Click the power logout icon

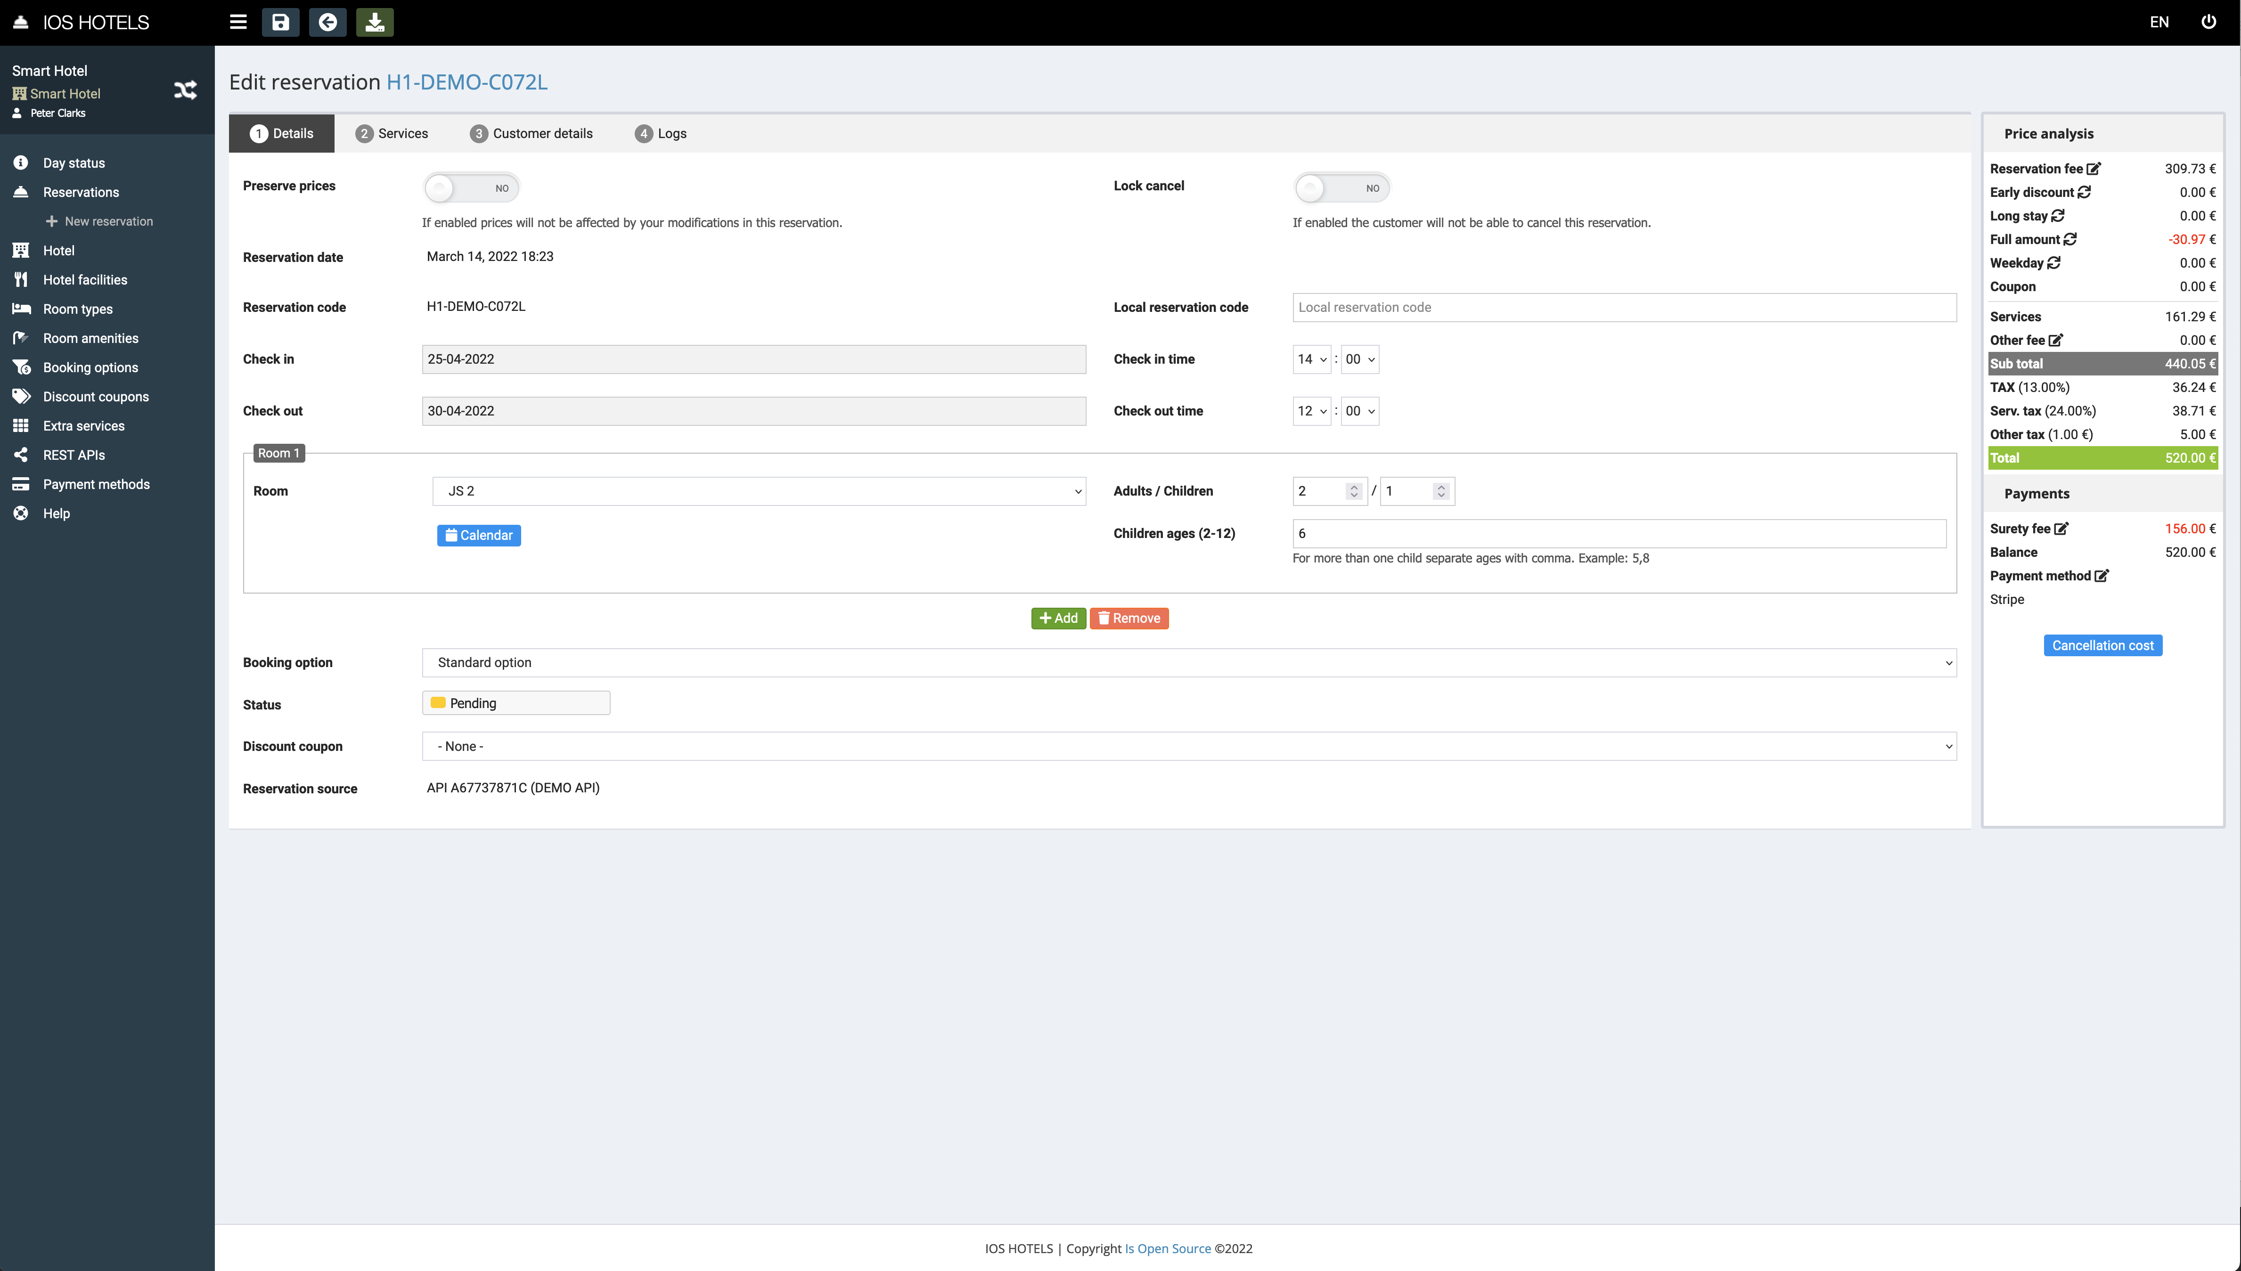click(x=2208, y=22)
